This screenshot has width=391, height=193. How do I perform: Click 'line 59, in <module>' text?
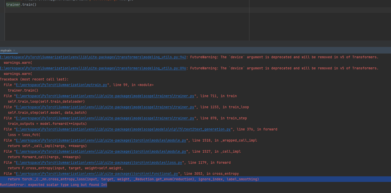point(133,85)
